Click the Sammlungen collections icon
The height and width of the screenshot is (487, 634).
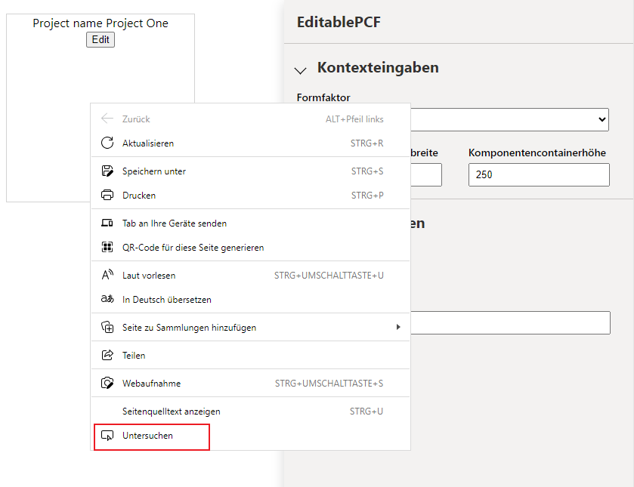click(108, 327)
